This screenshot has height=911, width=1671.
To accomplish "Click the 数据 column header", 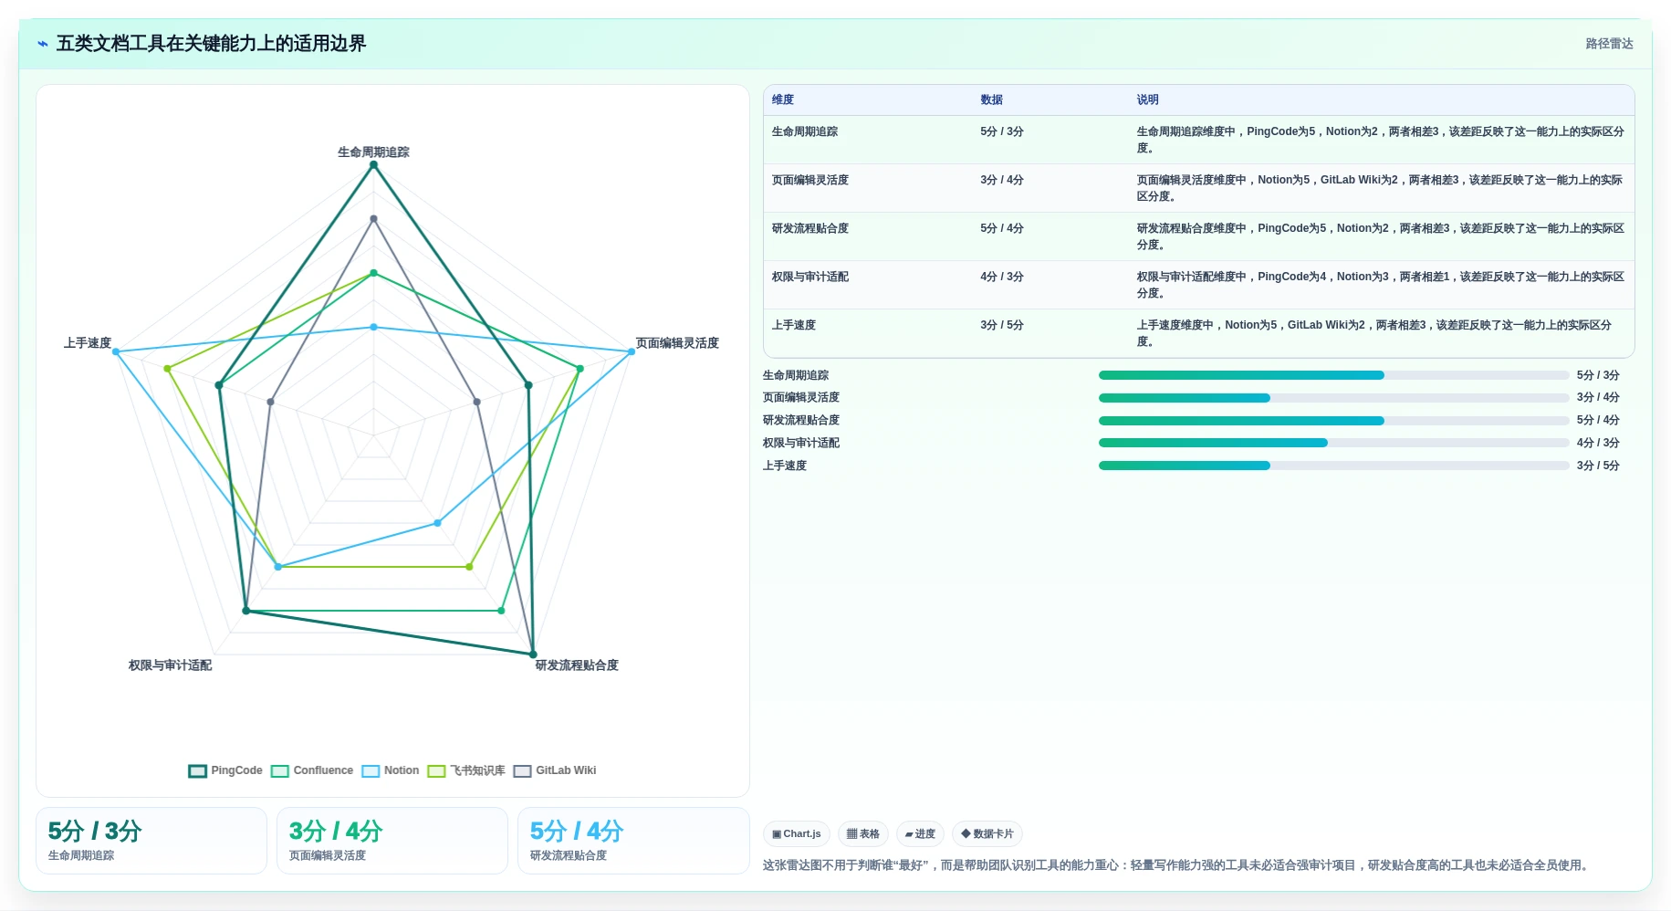I will 991,99.
